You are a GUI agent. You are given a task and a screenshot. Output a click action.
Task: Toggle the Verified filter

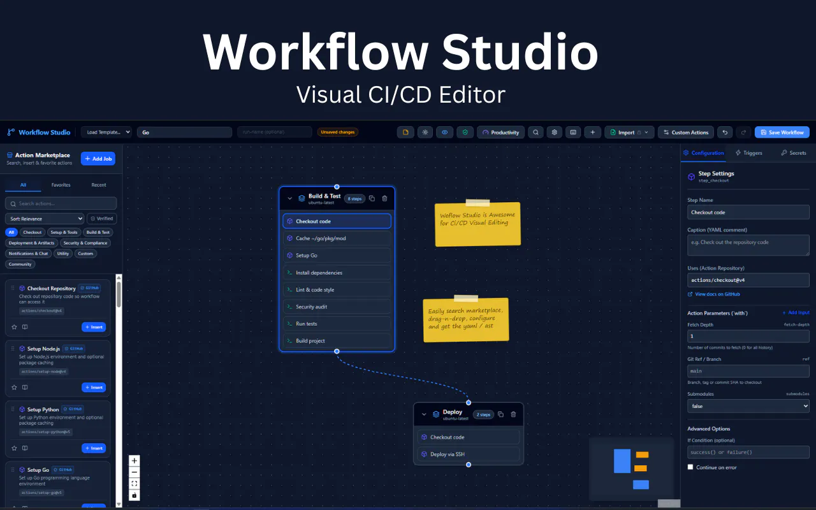click(101, 219)
